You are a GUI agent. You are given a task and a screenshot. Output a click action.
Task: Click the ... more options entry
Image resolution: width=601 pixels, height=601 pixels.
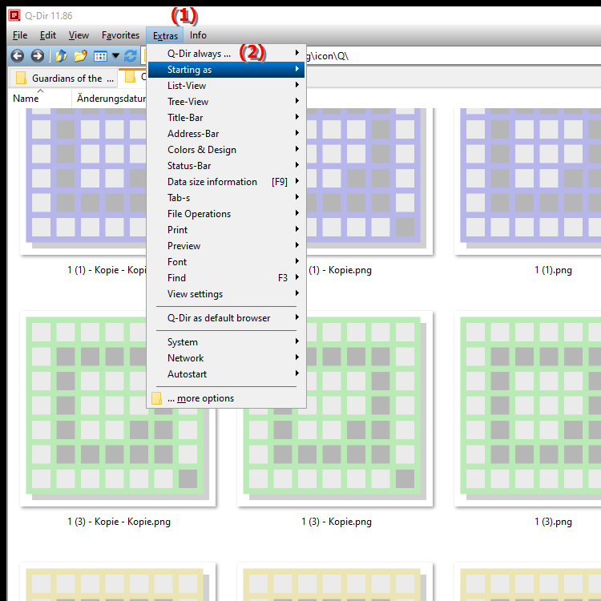(x=226, y=398)
